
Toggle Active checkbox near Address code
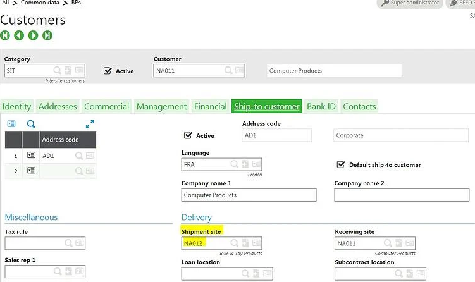[x=187, y=135]
